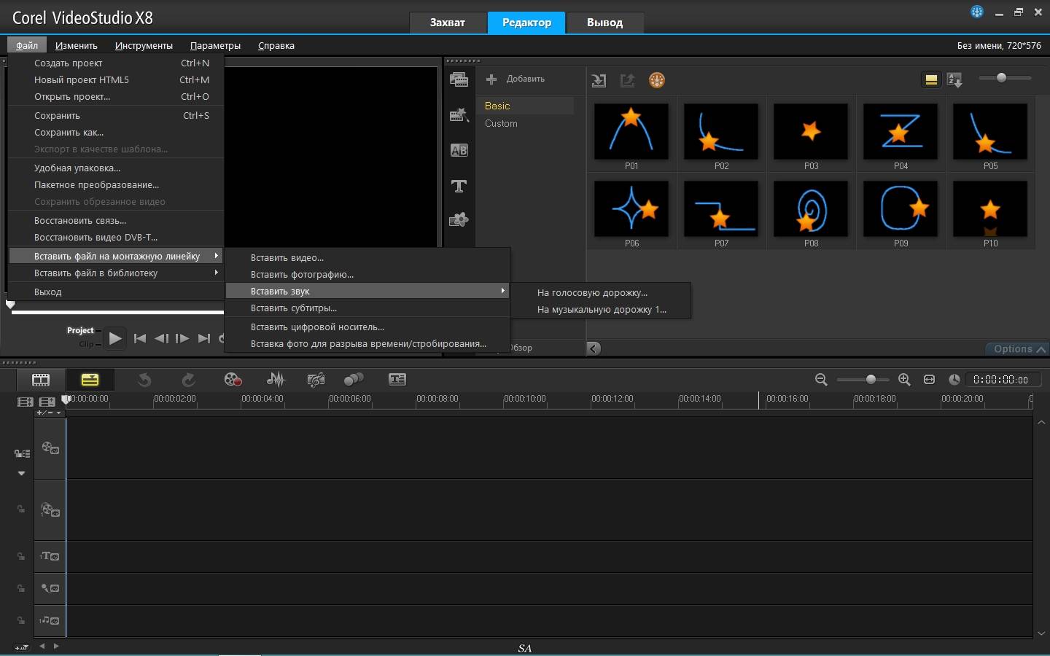Open the Transitions (AB) library icon
The height and width of the screenshot is (656, 1050).
(459, 150)
